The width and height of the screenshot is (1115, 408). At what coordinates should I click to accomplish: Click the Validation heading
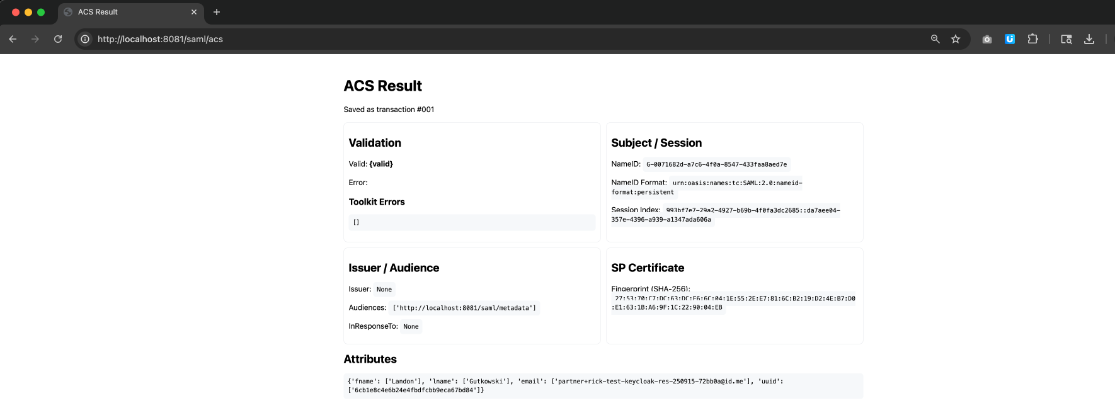point(375,143)
